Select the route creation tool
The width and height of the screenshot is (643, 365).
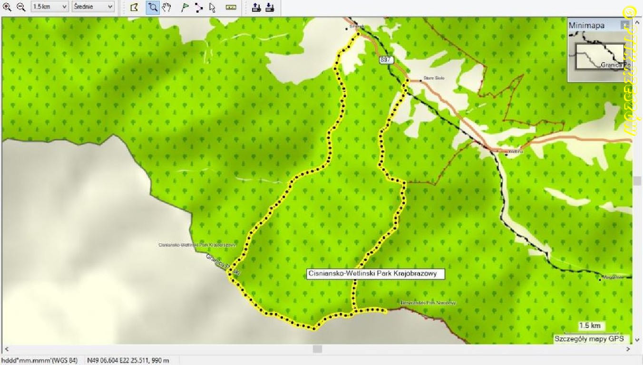tap(199, 8)
